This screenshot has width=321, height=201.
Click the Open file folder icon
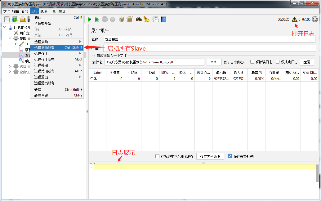click(22, 19)
